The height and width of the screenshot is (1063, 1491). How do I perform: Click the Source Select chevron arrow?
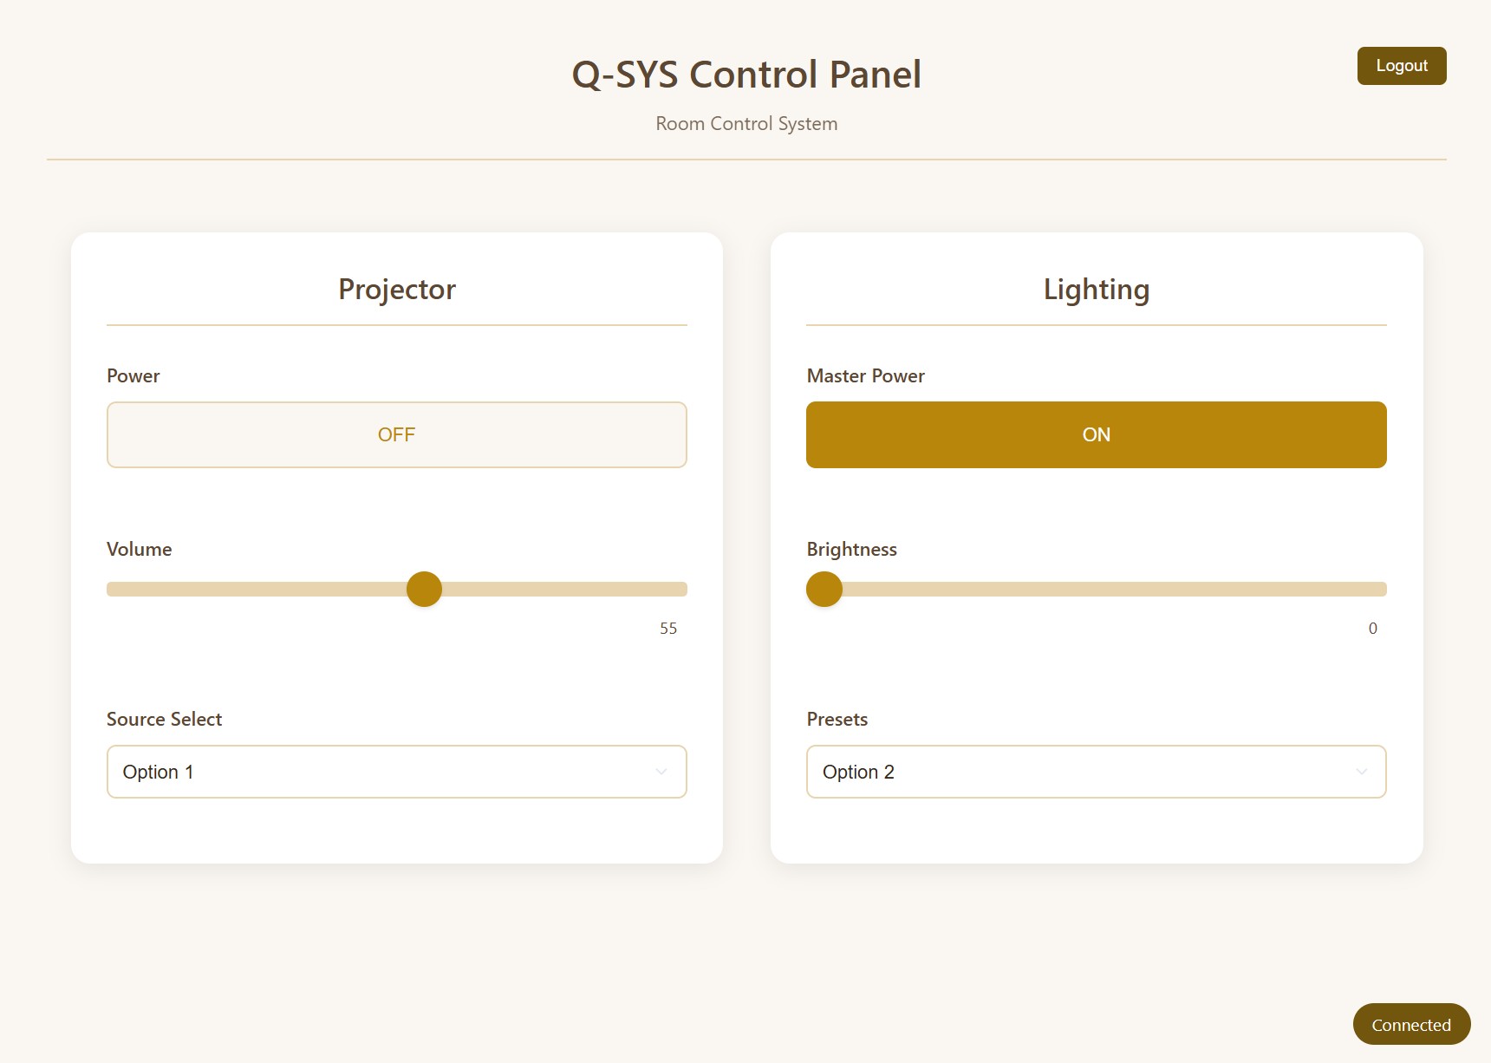coord(661,772)
